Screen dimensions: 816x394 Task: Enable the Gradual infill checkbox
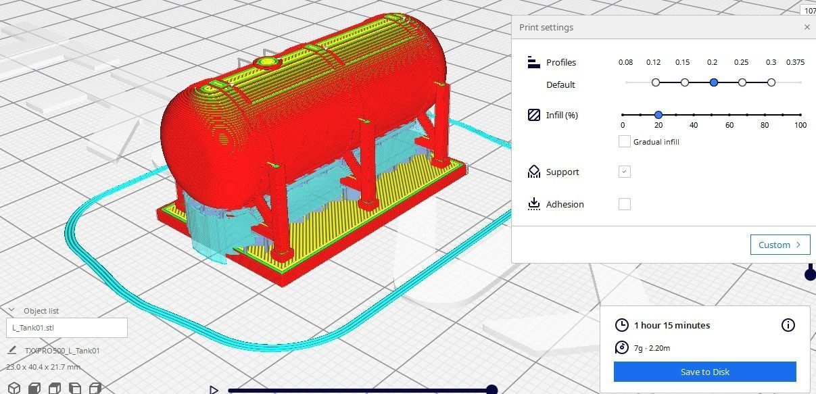tap(624, 141)
